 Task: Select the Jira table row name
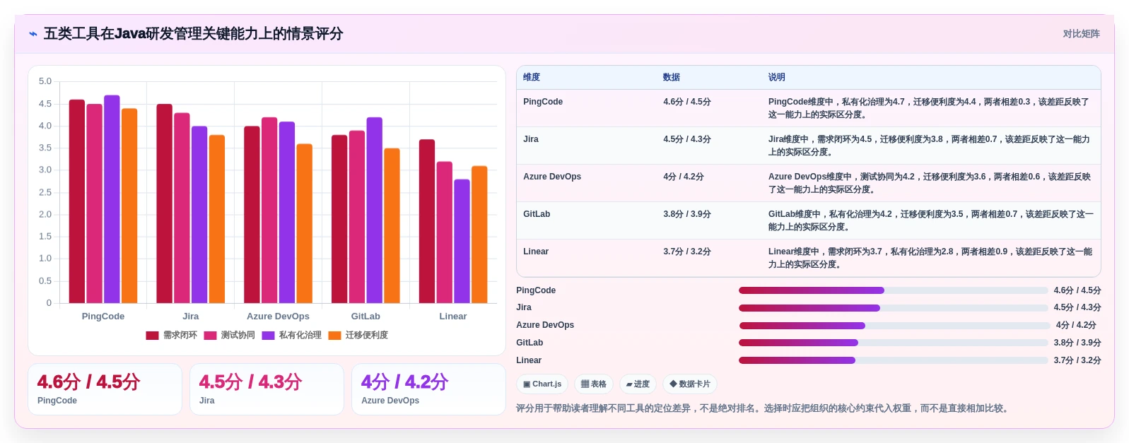[531, 139]
